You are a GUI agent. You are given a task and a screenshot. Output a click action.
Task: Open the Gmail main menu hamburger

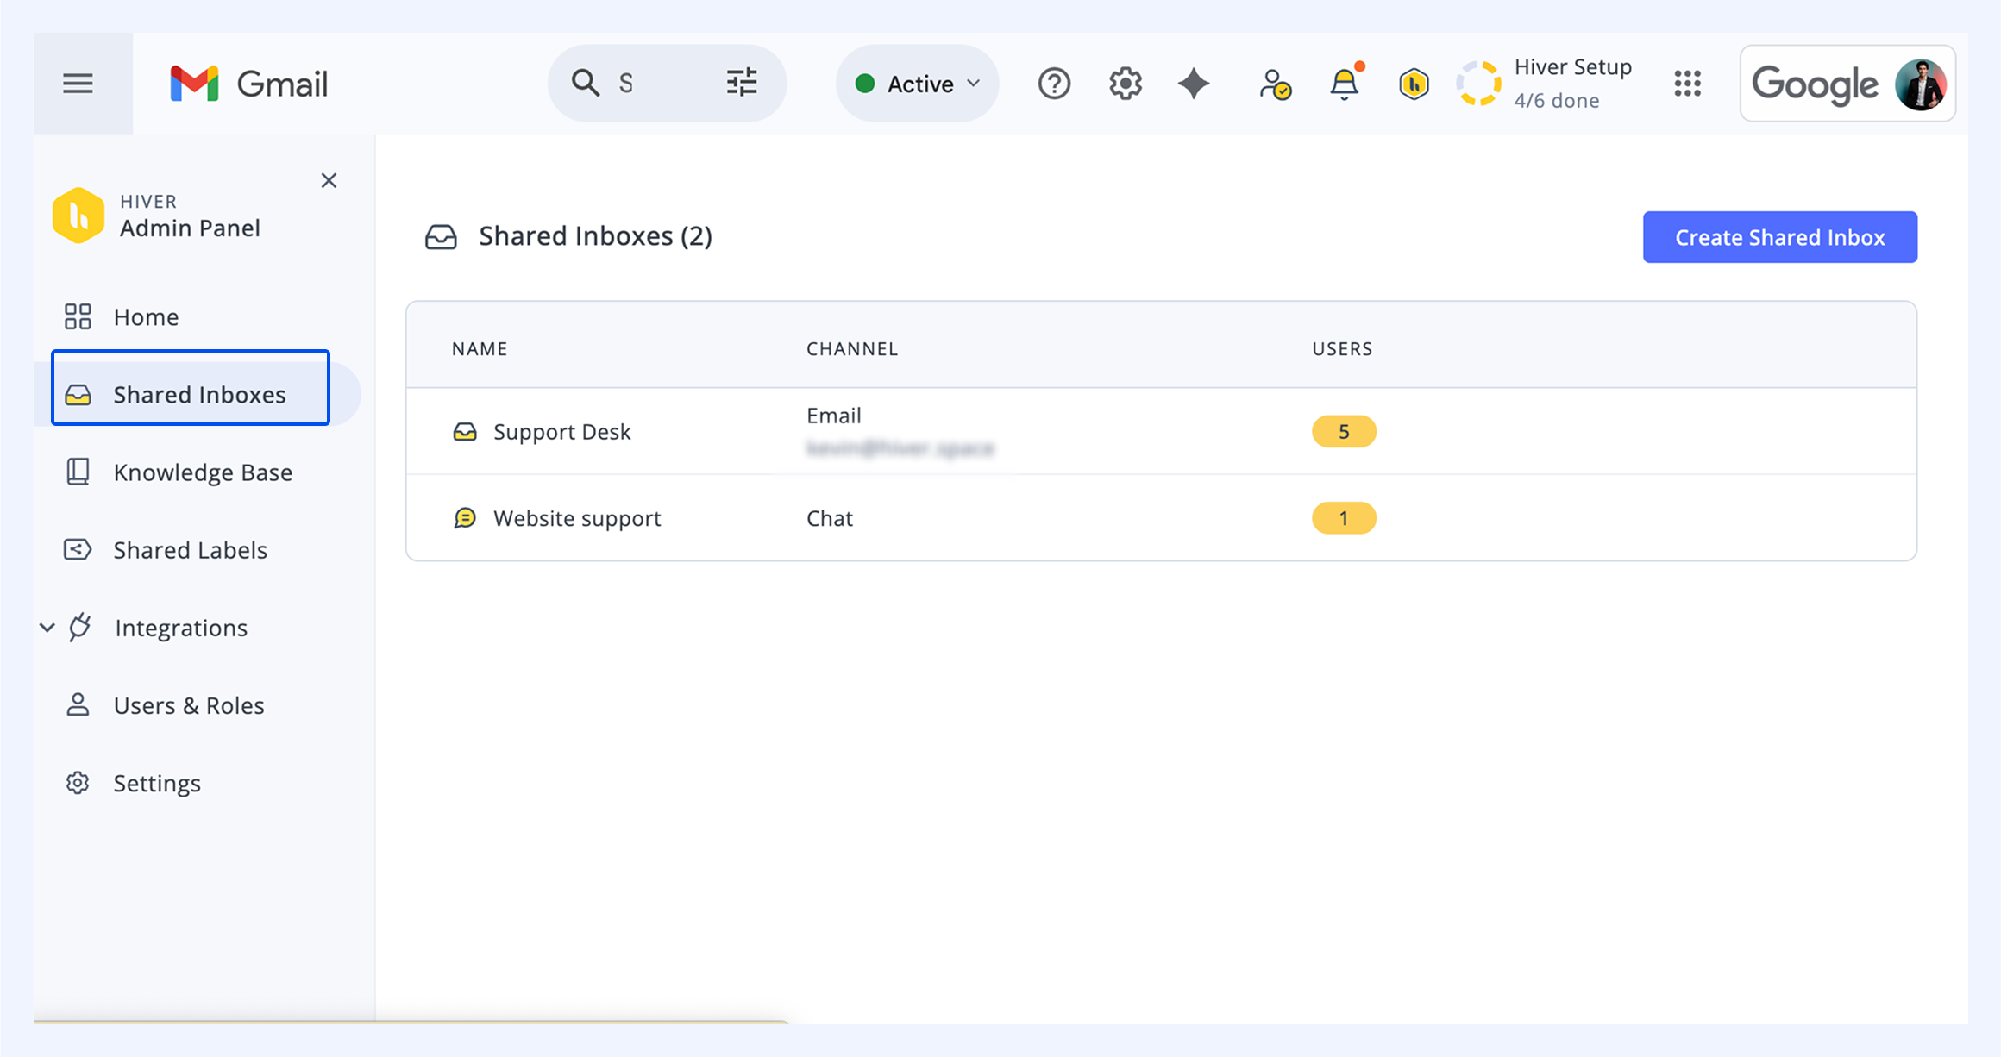78,84
